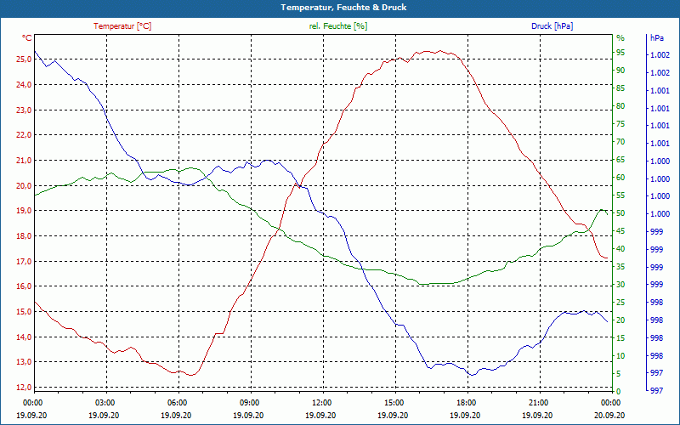Click the chart title 'Temperatur, Feuchte & Druck'
This screenshot has height=425, width=680.
click(x=343, y=8)
